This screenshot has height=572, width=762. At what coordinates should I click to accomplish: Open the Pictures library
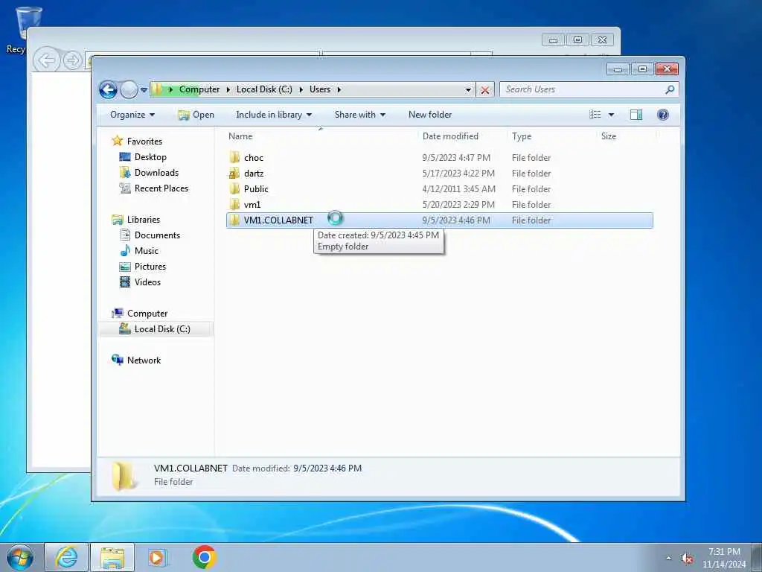tap(142, 266)
